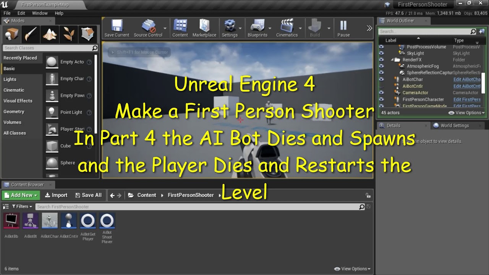Toggle visibility of AiBotChar actor
The image size is (489, 275).
coord(381,79)
